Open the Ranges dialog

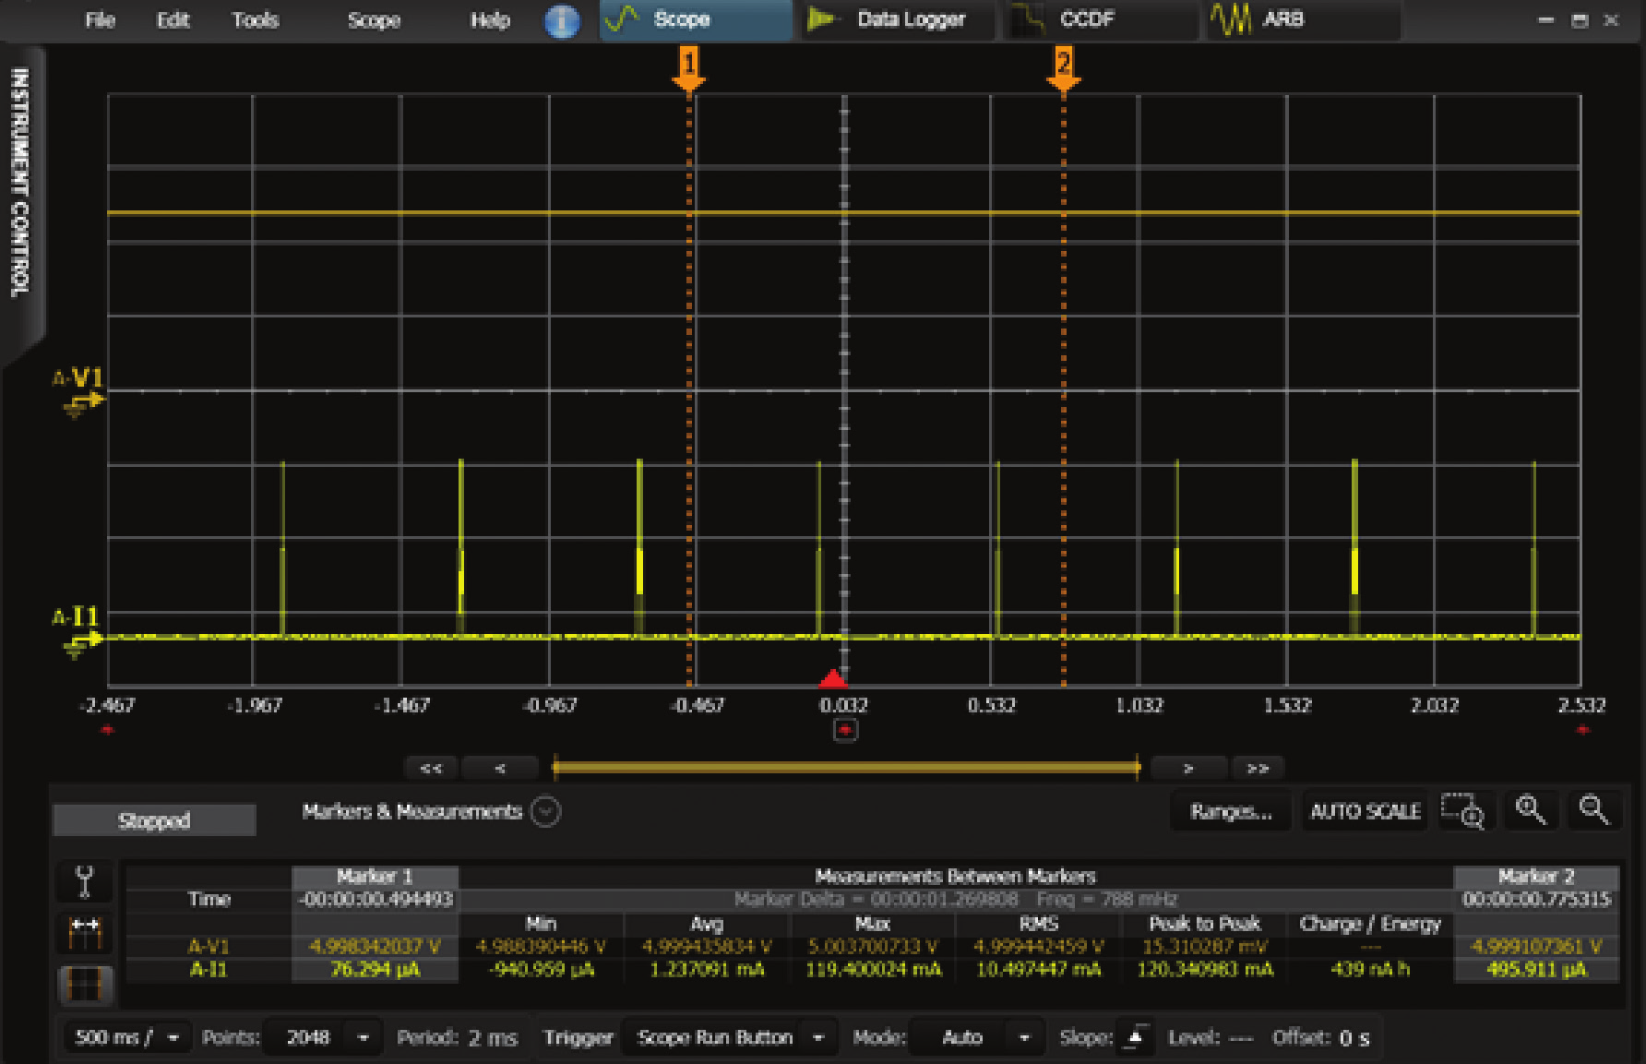pos(1231,812)
